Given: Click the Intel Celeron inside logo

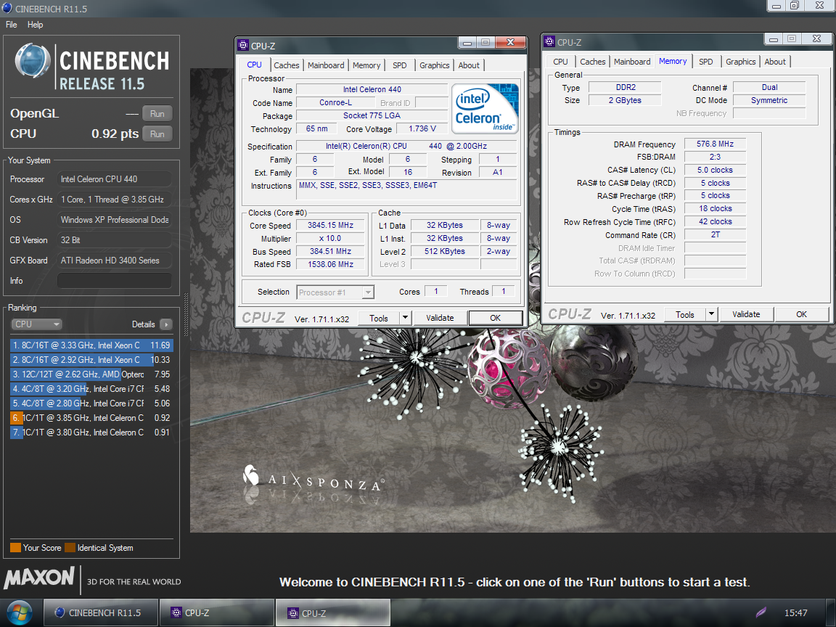Looking at the screenshot, I should (x=485, y=108).
